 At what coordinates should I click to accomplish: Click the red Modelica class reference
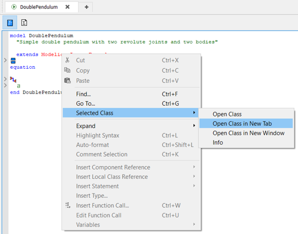[x=52, y=55]
